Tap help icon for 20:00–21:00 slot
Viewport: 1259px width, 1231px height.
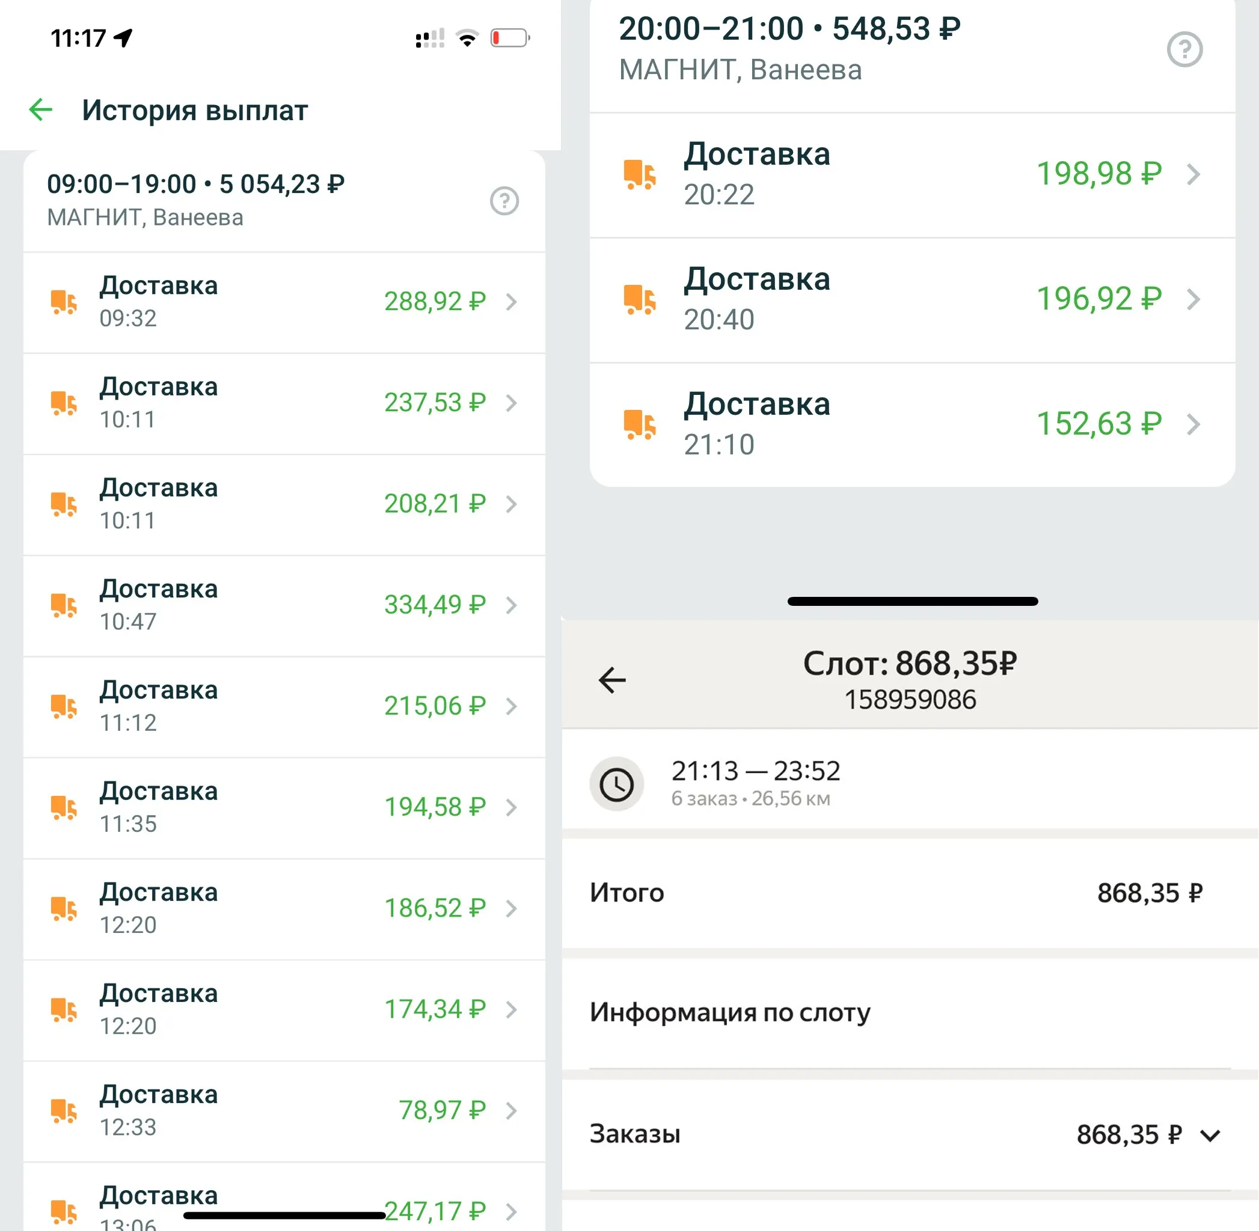tap(1184, 50)
